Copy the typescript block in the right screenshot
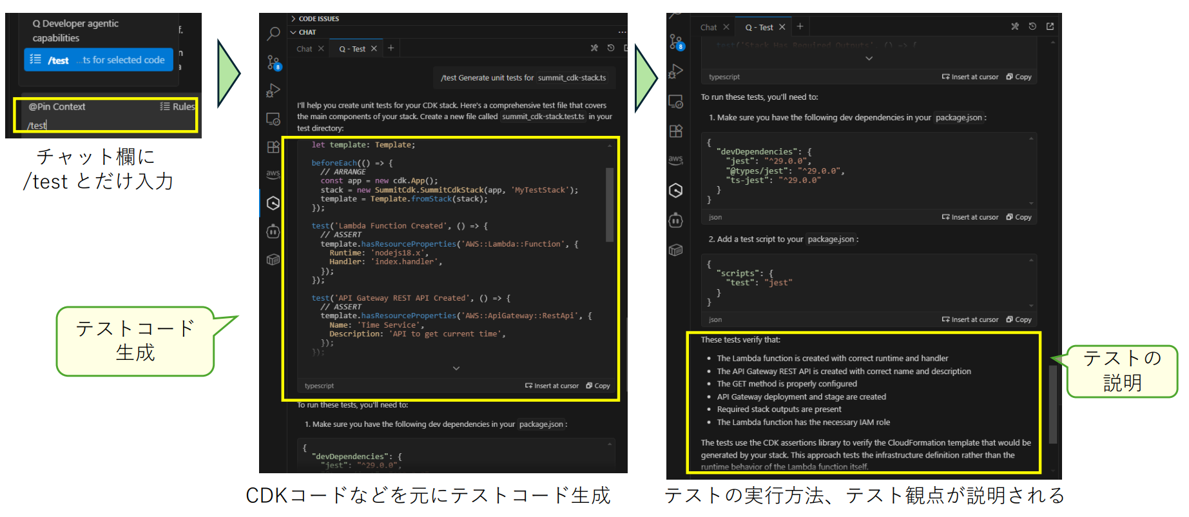Viewport: 1189px width, 517px height. 1019,77
